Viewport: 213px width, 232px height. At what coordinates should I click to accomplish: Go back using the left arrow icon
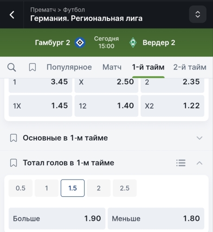12,15
